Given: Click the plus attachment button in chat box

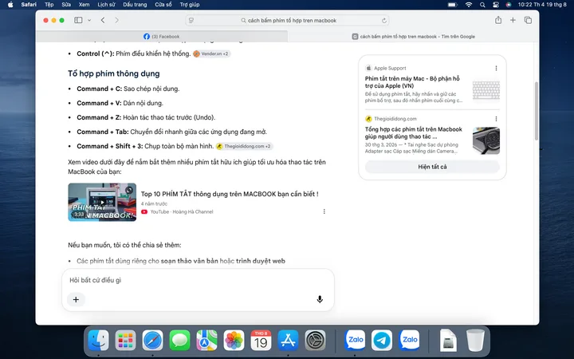Looking at the screenshot, I should click(76, 299).
